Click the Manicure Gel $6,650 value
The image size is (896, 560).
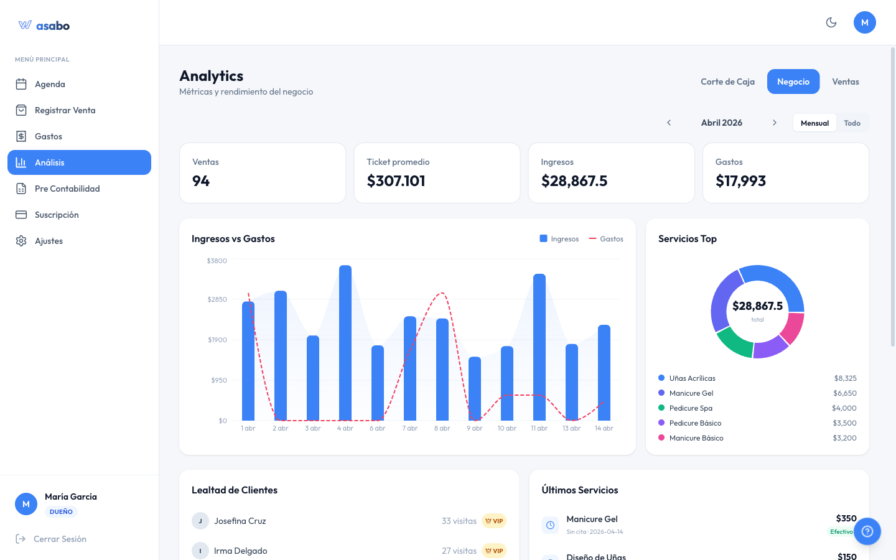(x=845, y=393)
